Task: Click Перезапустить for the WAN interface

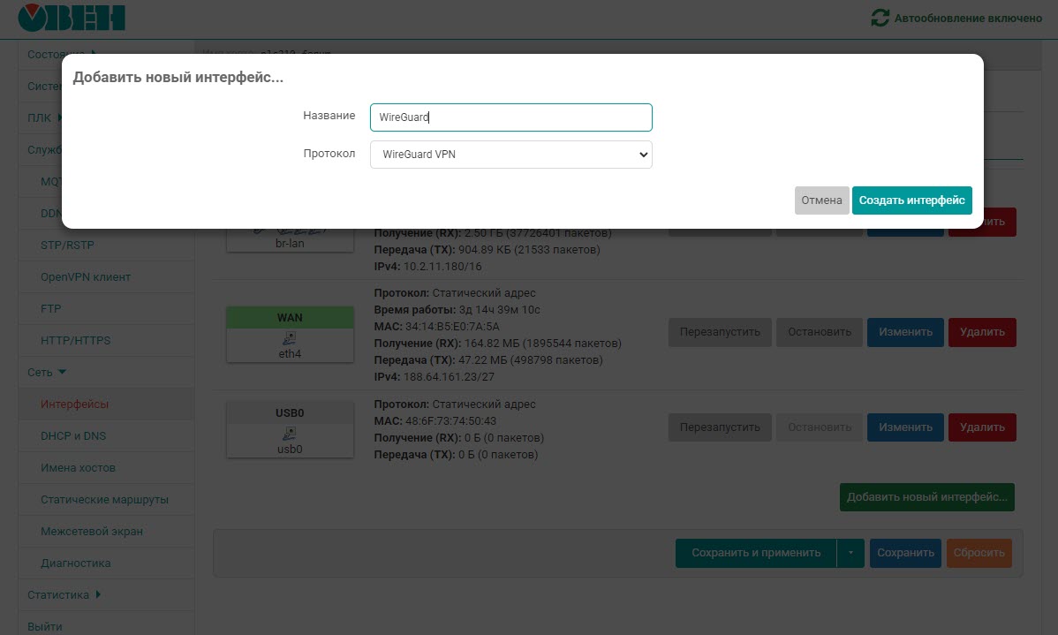Action: click(x=720, y=332)
